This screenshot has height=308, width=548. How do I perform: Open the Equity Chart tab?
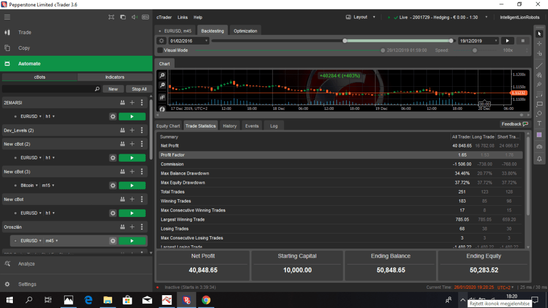click(x=168, y=126)
